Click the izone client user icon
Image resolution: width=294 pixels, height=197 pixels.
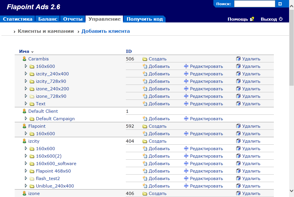point(24,194)
